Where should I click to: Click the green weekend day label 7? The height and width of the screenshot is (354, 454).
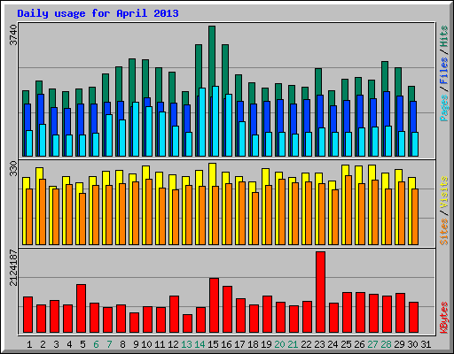click(x=109, y=344)
